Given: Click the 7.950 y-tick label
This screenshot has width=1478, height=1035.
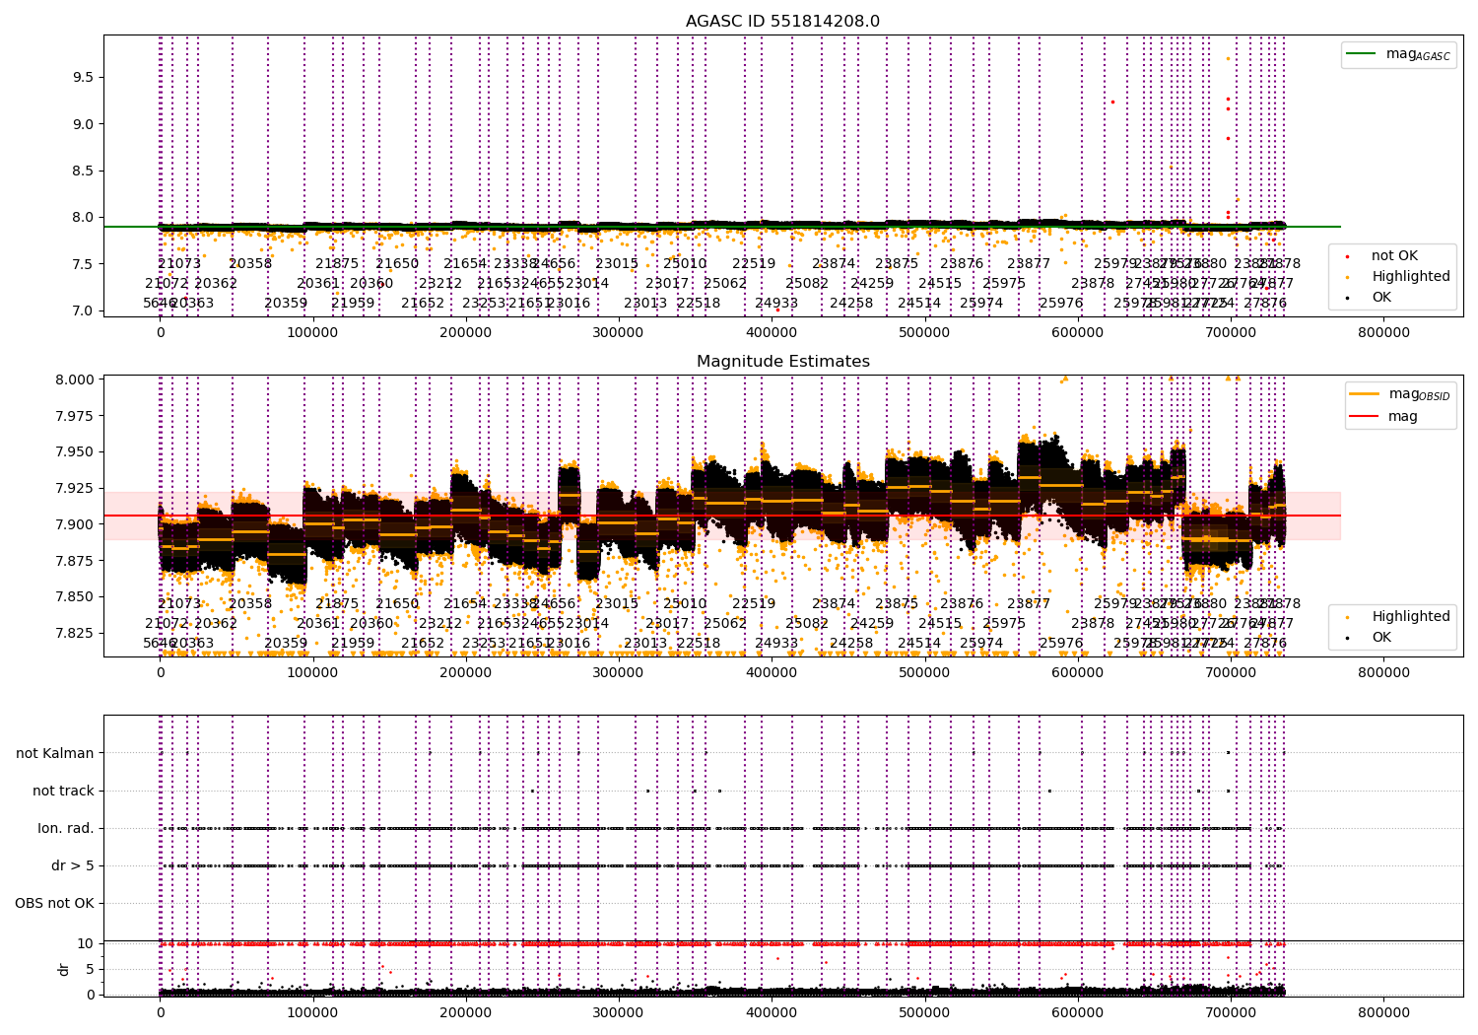Looking at the screenshot, I should coord(75,451).
